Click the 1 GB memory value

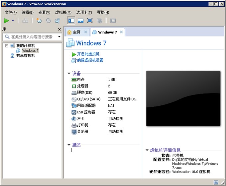point(112,80)
